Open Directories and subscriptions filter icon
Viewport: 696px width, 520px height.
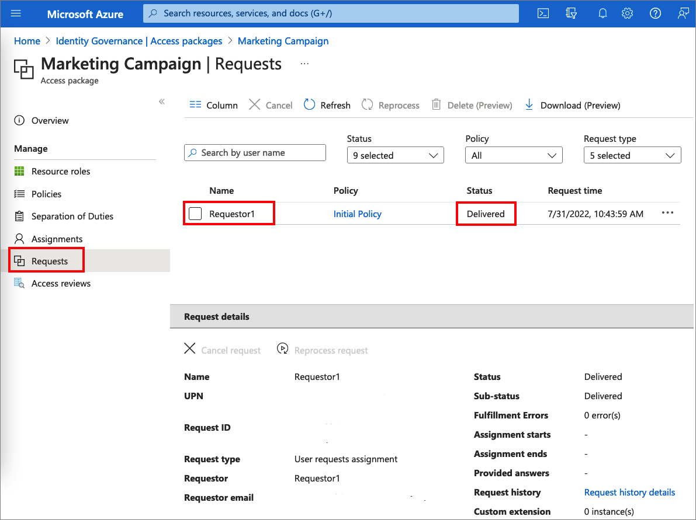pos(572,13)
